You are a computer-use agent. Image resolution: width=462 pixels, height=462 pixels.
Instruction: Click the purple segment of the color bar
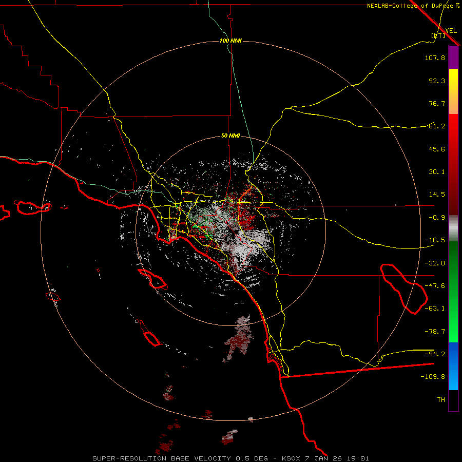(x=453, y=57)
